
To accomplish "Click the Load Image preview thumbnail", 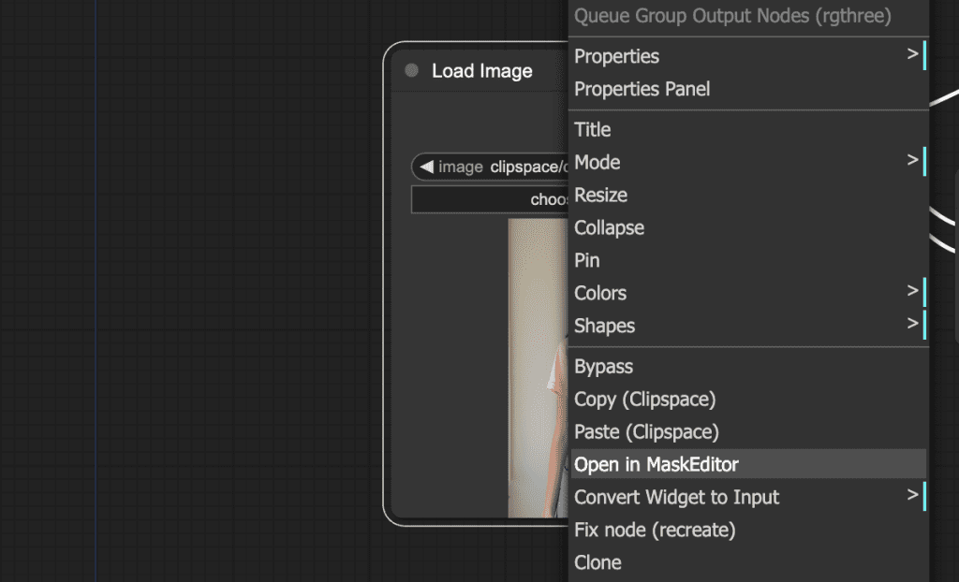I will point(539,368).
